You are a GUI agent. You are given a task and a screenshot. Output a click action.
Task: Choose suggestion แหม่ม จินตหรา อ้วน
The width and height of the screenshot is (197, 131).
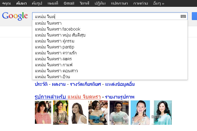pyautogui.click(x=110, y=77)
